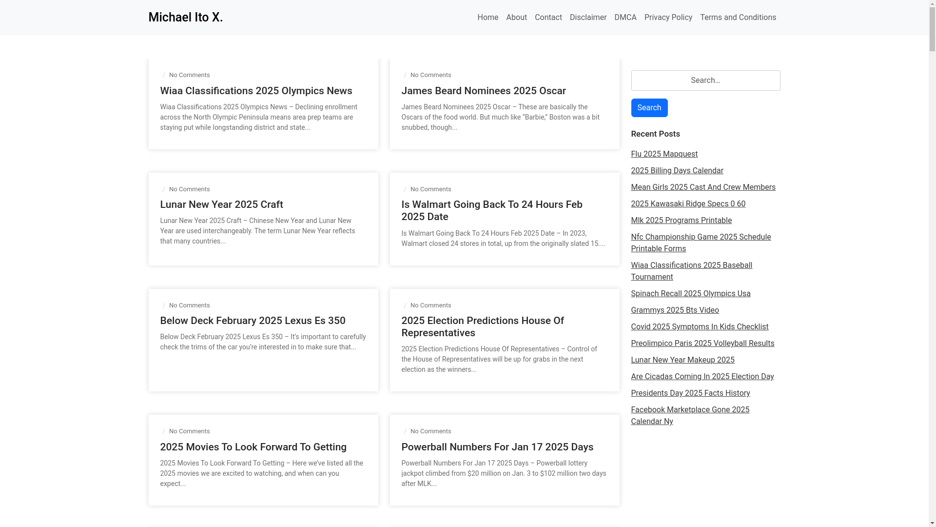This screenshot has height=527, width=936.
Task: Click No Comments above Wiaa Classifications Olympics News
Action: tap(189, 75)
